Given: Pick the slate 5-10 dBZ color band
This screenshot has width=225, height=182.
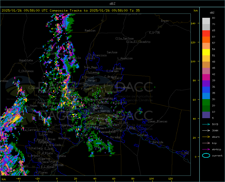Looking at the screenshot, I should click(x=206, y=115).
